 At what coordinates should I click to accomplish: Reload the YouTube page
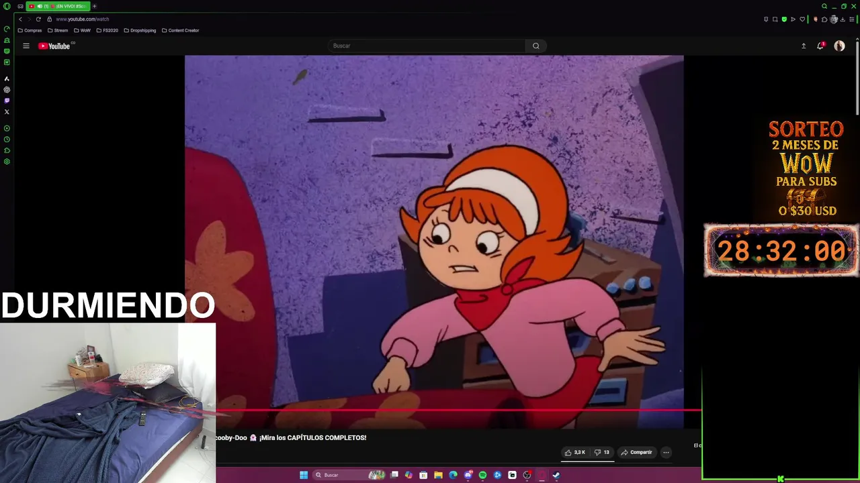pos(38,19)
